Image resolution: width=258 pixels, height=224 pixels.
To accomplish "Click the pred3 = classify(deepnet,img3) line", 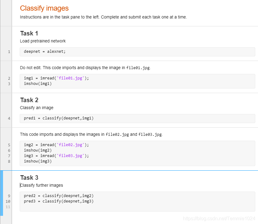I will click(x=59, y=201).
